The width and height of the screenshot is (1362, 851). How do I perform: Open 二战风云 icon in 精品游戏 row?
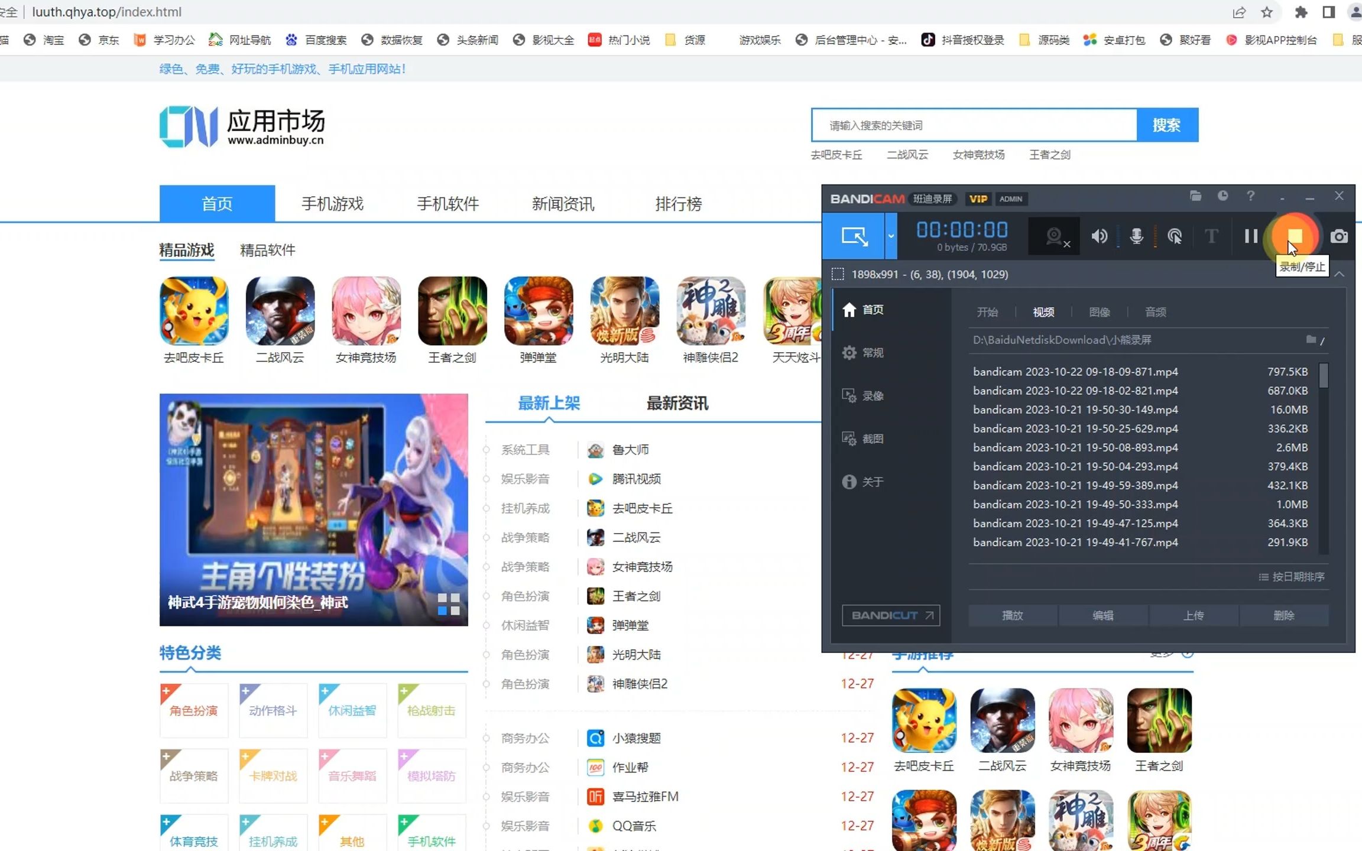[280, 311]
